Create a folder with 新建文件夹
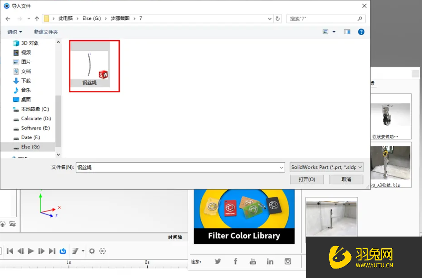This screenshot has height=278, width=422. [46, 32]
